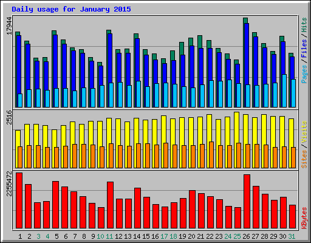Click the blue files bar for day 11

[110, 58]
